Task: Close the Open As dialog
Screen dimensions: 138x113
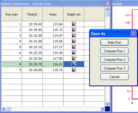Action: [x=133, y=34]
